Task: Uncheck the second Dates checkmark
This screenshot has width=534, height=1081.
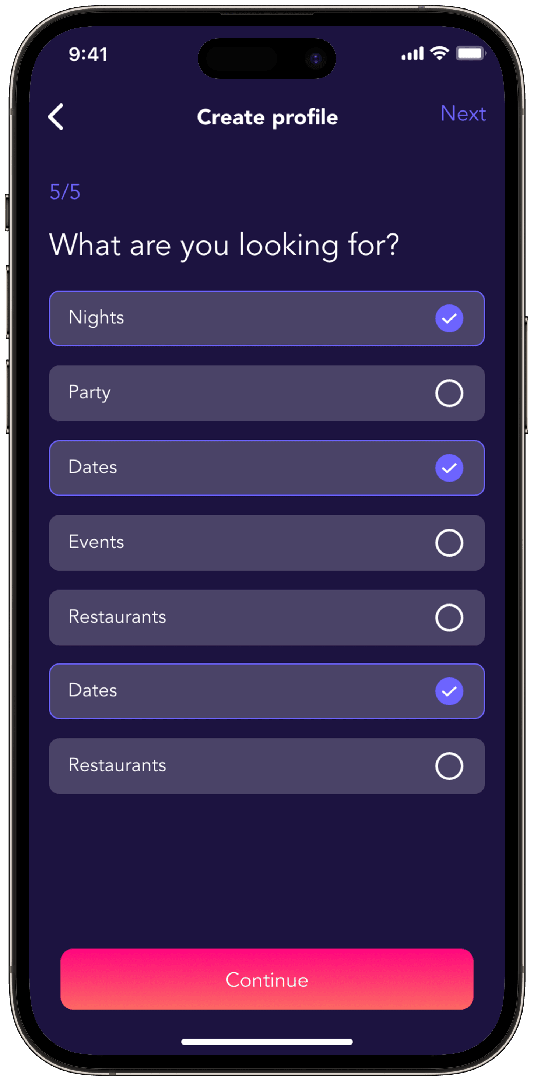Action: [x=449, y=691]
